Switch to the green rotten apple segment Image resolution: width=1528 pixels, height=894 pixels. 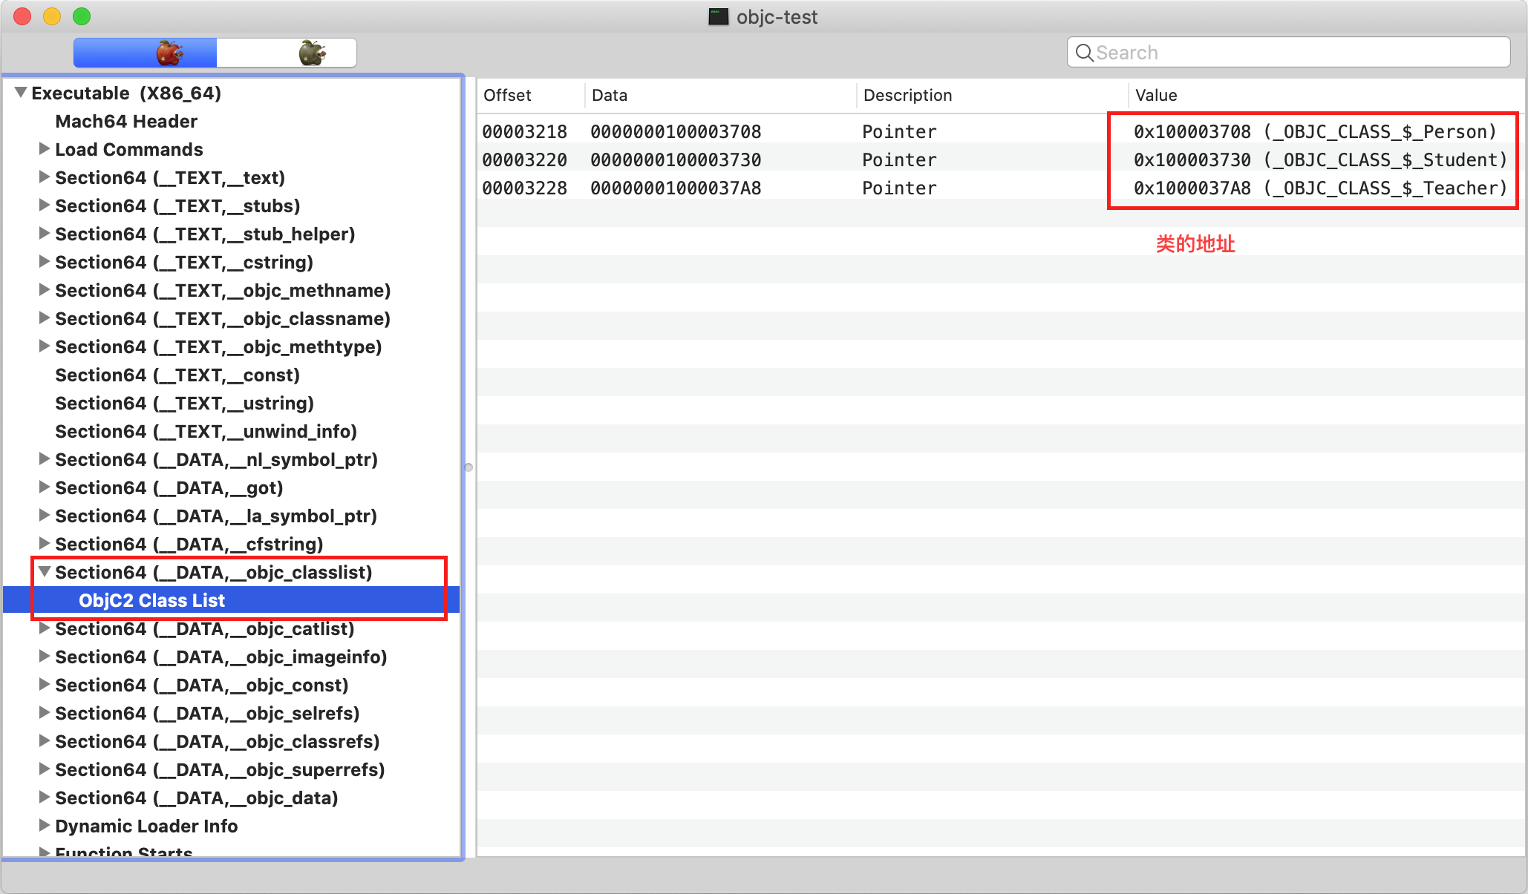[x=312, y=53]
